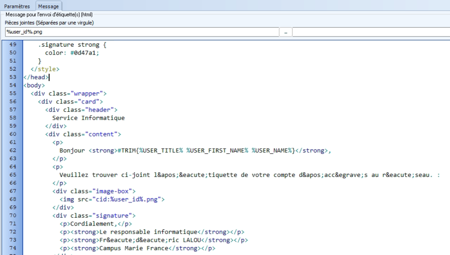Click line number 68 in gutter
The image size is (450, 255).
tap(13, 199)
